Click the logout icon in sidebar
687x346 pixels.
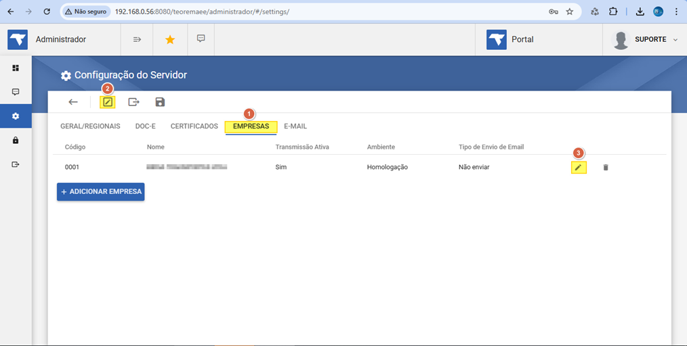tap(16, 164)
